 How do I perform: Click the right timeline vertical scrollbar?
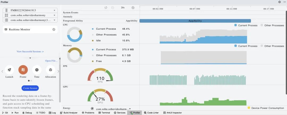pos(286,53)
